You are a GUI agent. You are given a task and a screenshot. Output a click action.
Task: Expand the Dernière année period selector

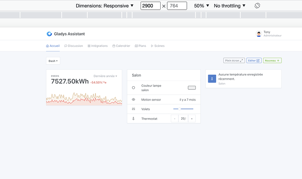point(105,76)
